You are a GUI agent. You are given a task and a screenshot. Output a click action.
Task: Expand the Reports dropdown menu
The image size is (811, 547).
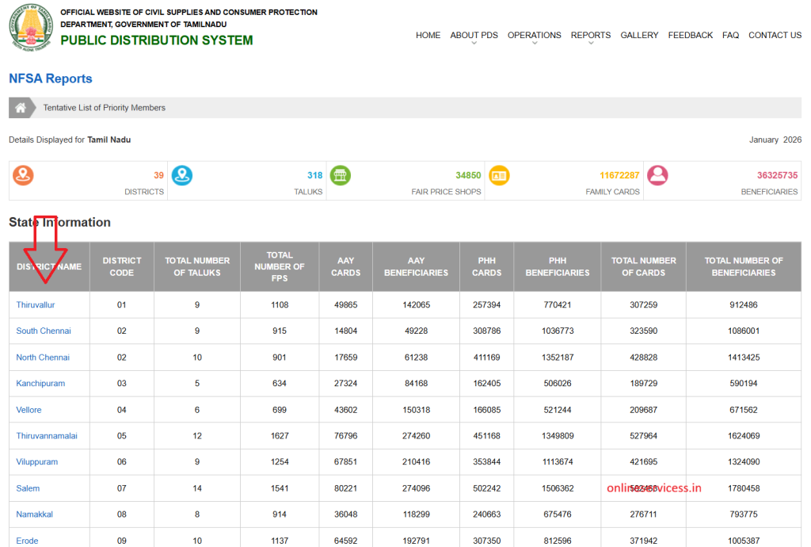[x=590, y=36]
